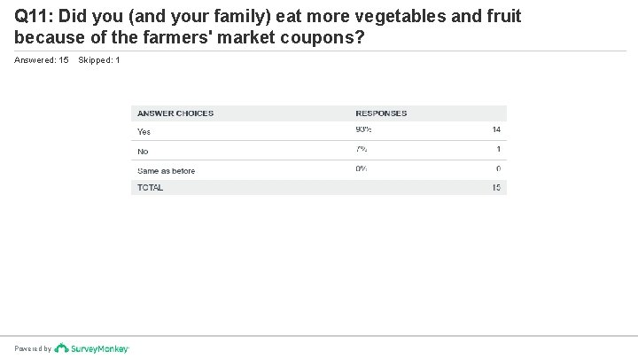This screenshot has height=359, width=638.
Task: Select the 'Same as before' row
Action: tap(166, 170)
